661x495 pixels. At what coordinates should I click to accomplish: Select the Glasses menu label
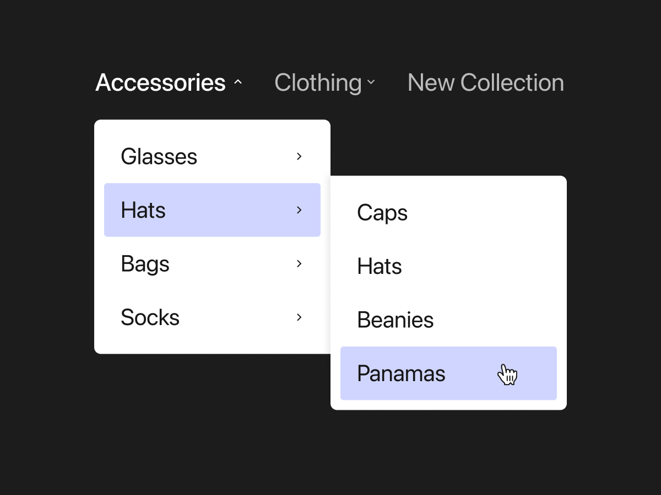point(159,156)
